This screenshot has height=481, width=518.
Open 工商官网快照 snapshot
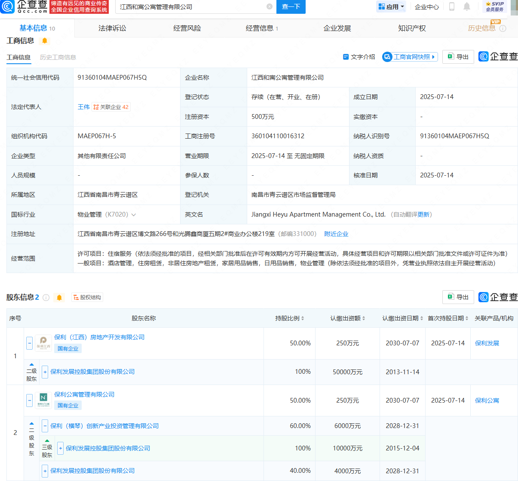pyautogui.click(x=410, y=57)
